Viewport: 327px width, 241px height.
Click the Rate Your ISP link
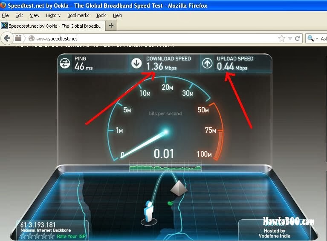71,236
